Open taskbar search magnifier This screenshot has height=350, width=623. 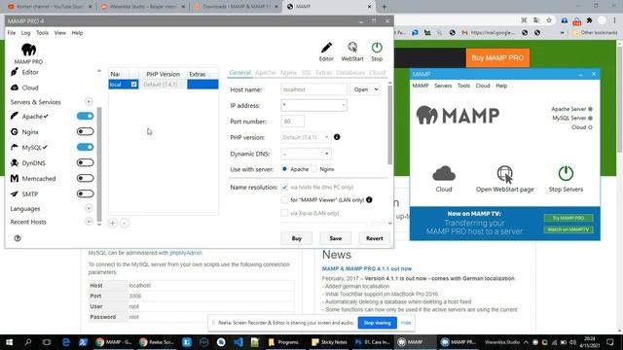click(x=28, y=341)
